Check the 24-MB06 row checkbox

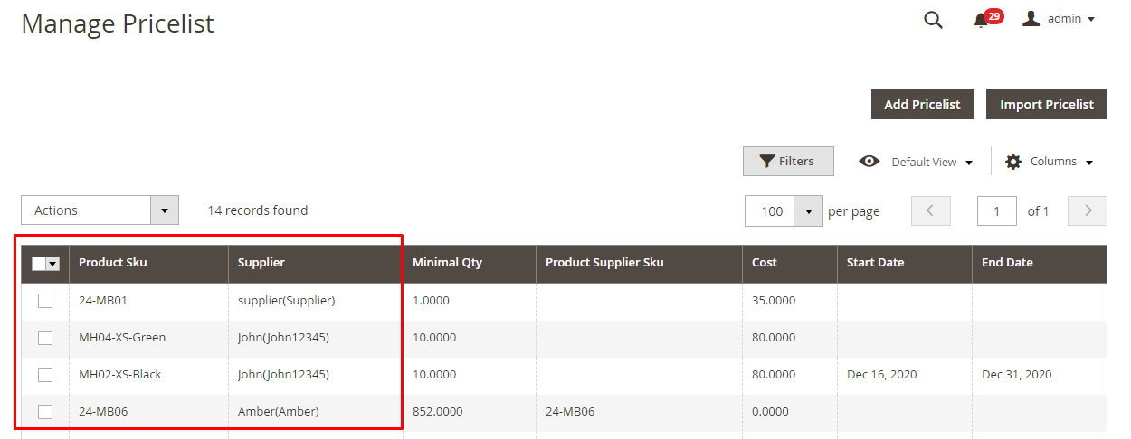pyautogui.click(x=45, y=412)
